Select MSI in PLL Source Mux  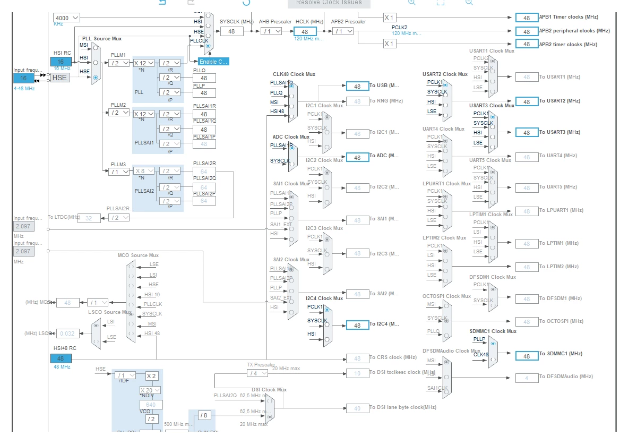pos(96,48)
